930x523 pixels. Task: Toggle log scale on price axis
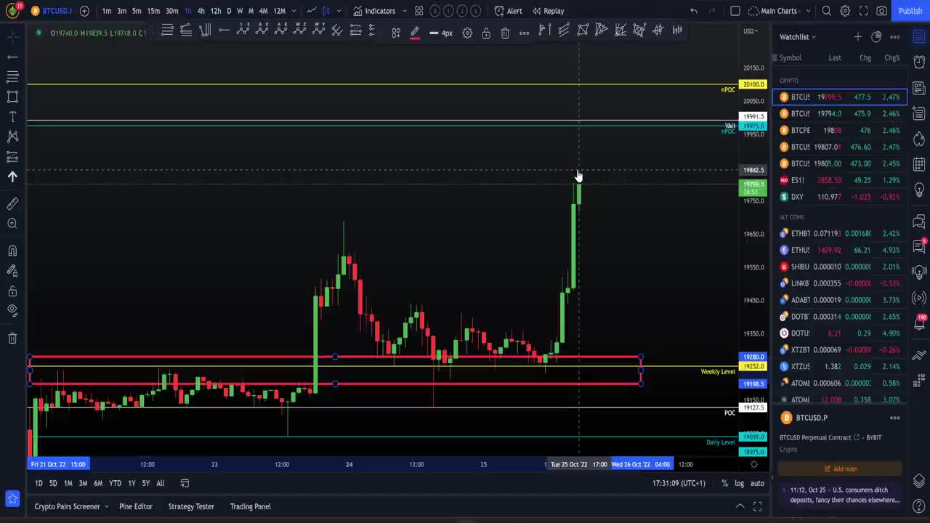pos(739,483)
